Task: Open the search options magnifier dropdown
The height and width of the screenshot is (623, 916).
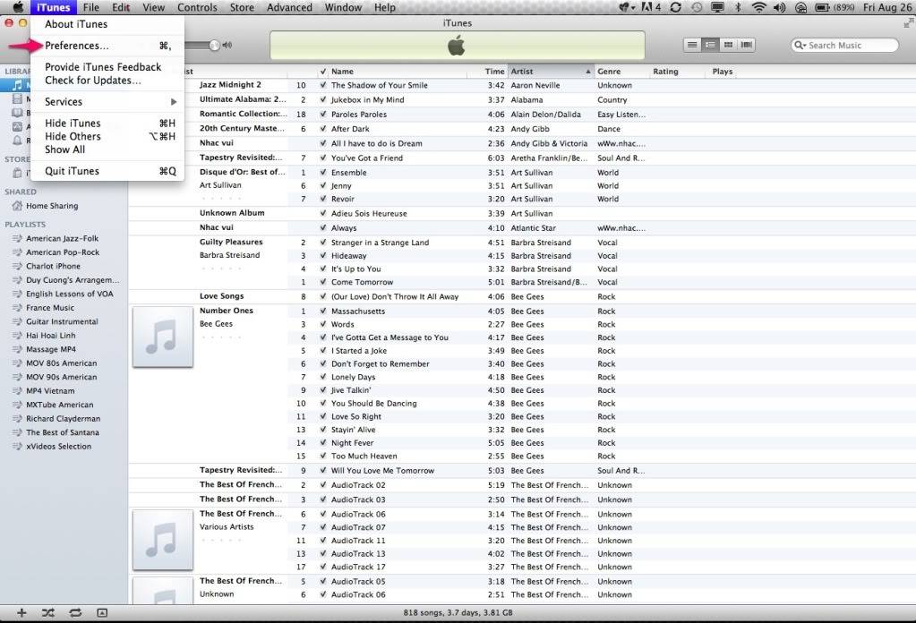Action: tap(800, 45)
